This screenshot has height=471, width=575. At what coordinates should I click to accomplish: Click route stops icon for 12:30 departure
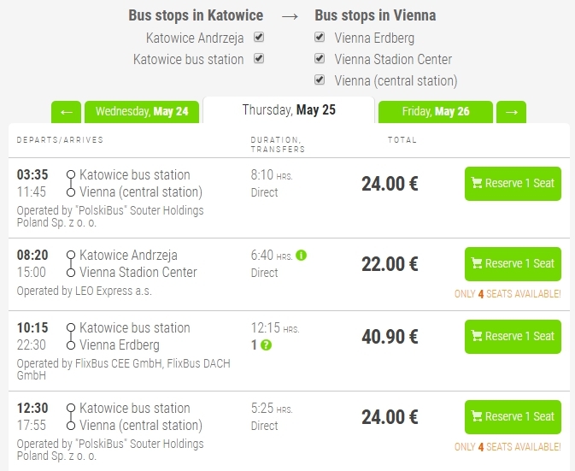click(x=71, y=416)
